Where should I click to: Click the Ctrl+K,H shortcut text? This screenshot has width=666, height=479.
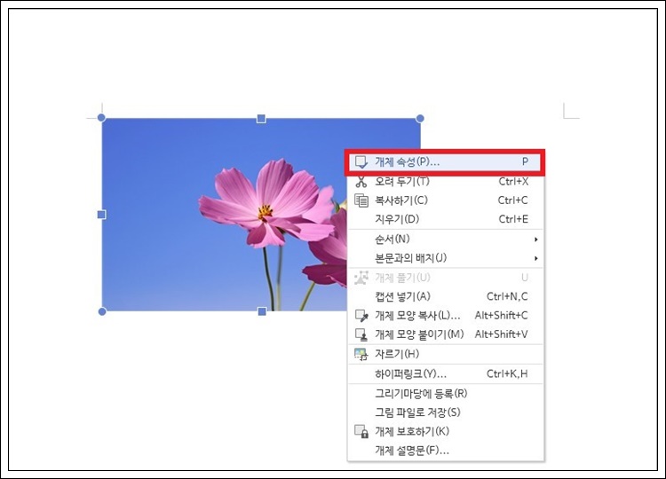point(508,373)
